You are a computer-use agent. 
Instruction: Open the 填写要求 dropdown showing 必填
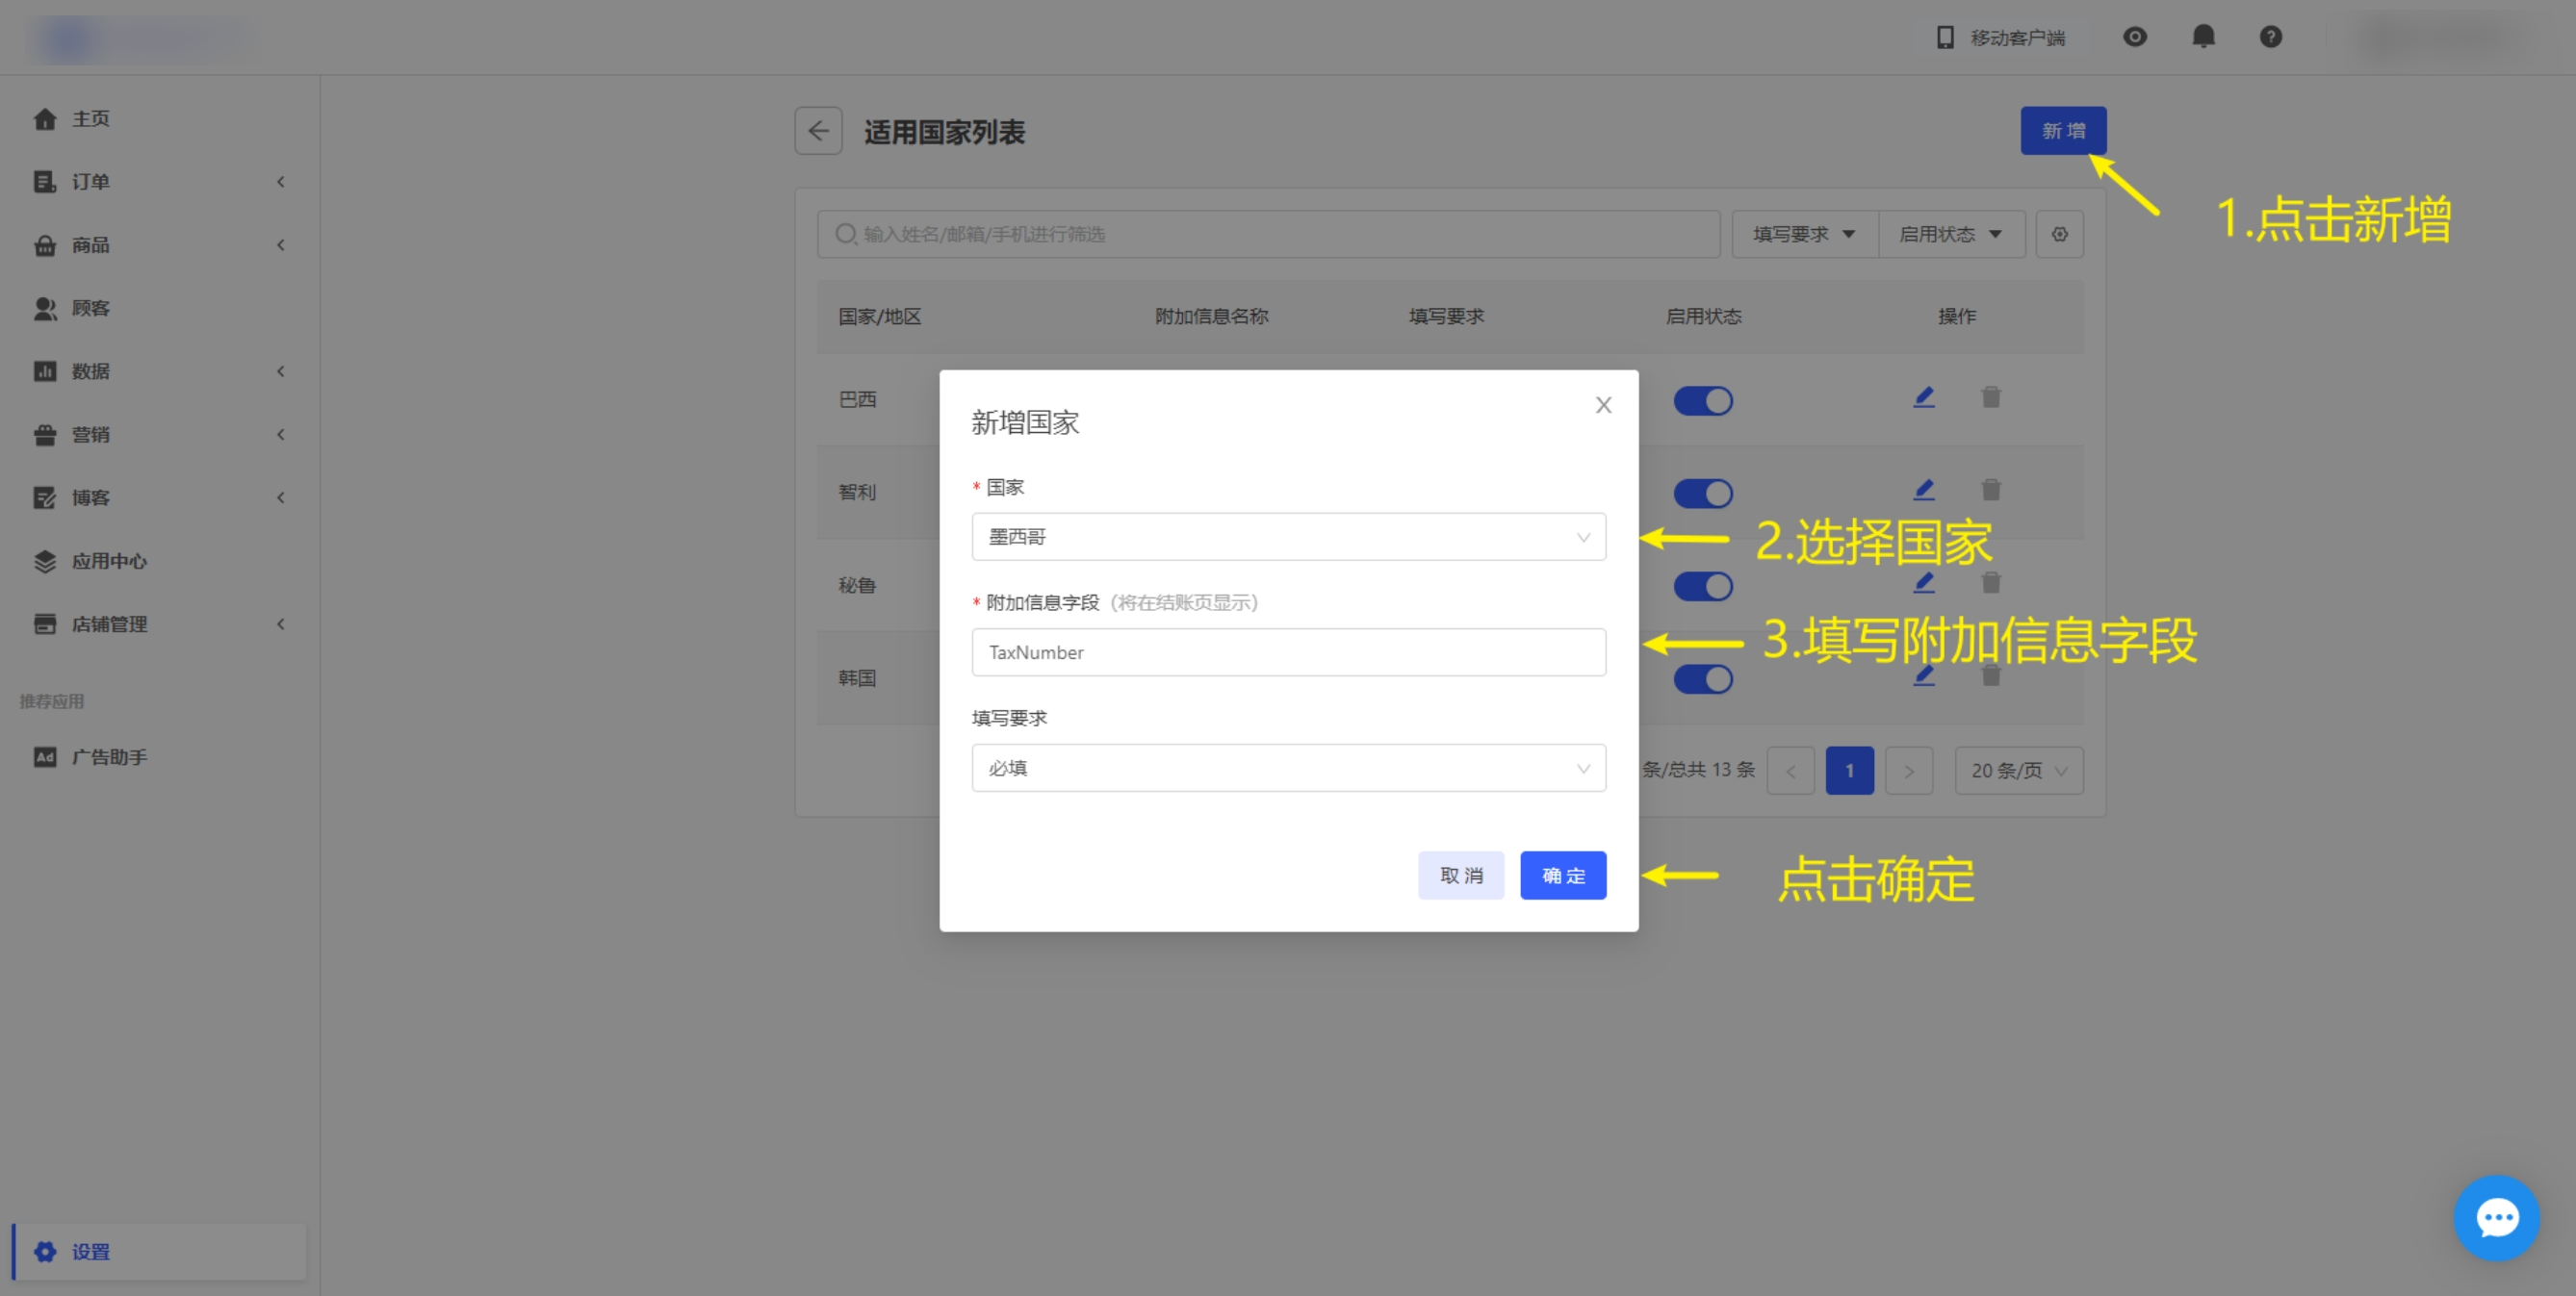[x=1288, y=768]
